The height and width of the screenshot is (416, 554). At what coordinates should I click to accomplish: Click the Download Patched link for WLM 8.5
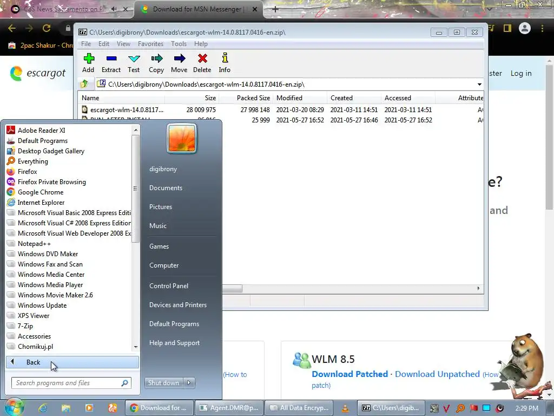tap(350, 374)
